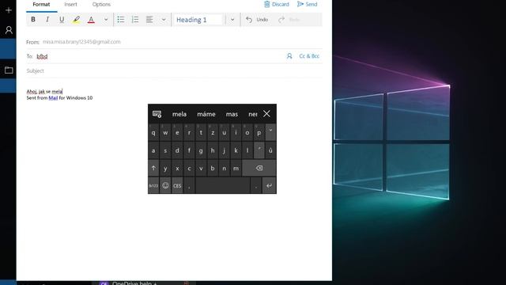
Task: Tap the m key on touch keyboard
Action: 236,168
